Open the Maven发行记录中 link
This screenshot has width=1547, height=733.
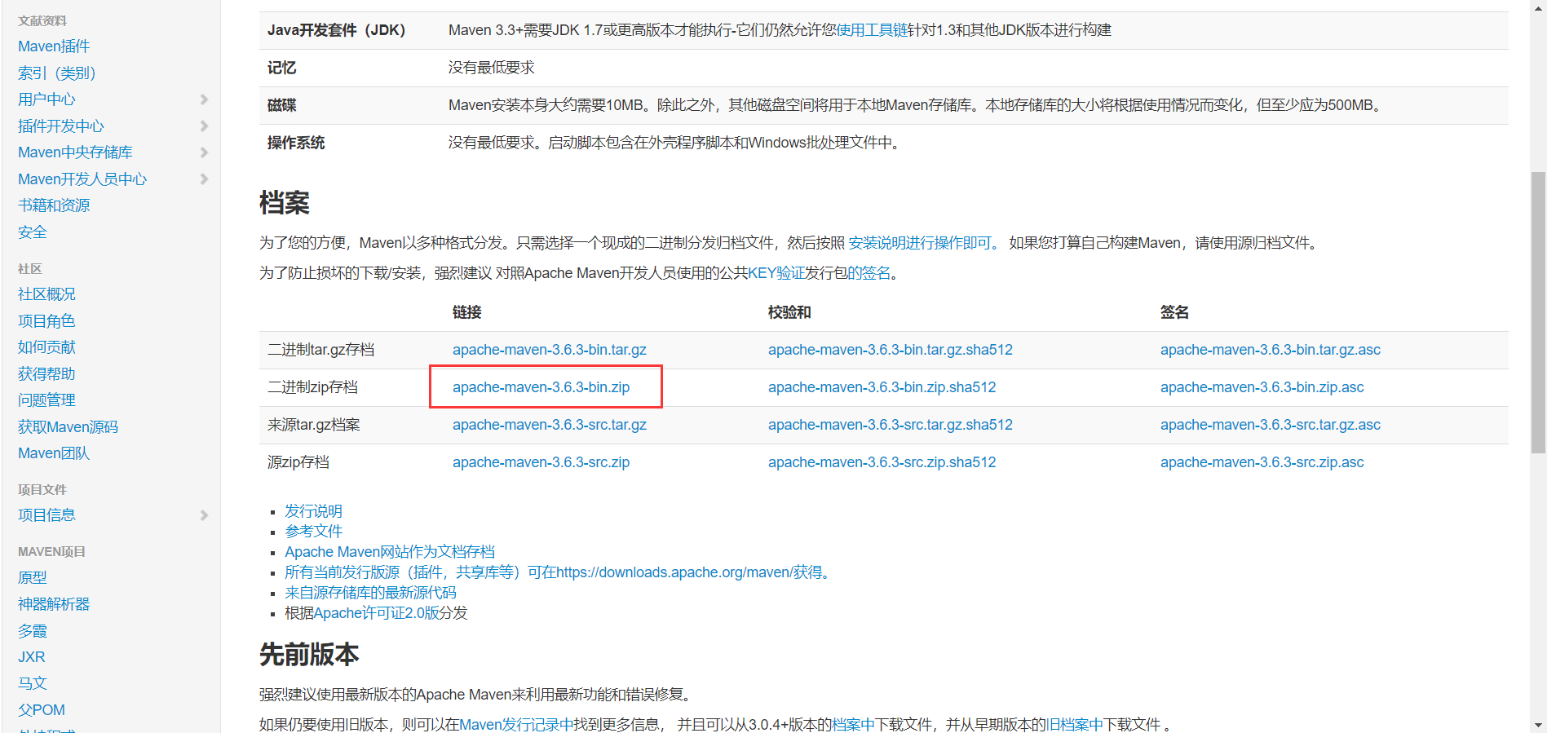pyautogui.click(x=516, y=725)
